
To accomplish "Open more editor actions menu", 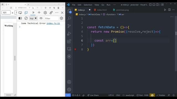I will point(173,10).
